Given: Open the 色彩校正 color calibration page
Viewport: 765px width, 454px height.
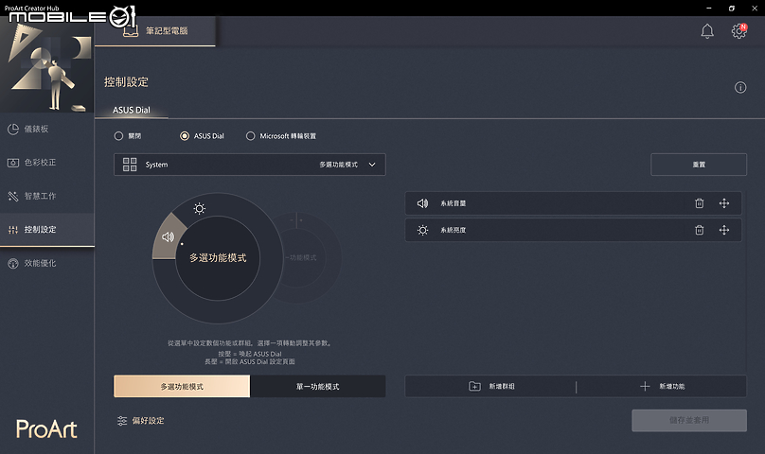Looking at the screenshot, I should (x=46, y=163).
